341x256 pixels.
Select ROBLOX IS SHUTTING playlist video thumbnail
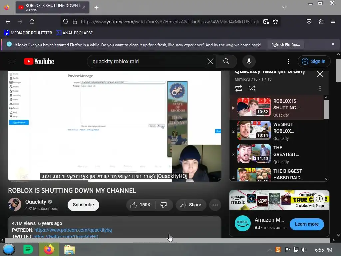click(x=254, y=107)
